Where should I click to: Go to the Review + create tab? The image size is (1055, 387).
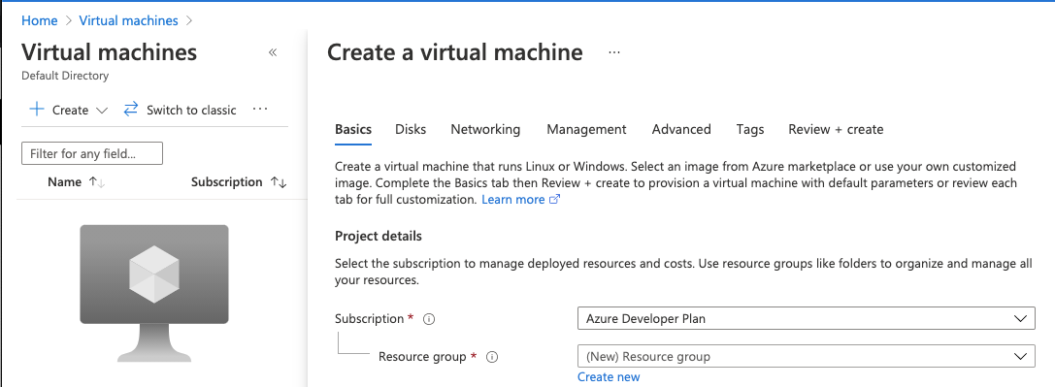[836, 129]
